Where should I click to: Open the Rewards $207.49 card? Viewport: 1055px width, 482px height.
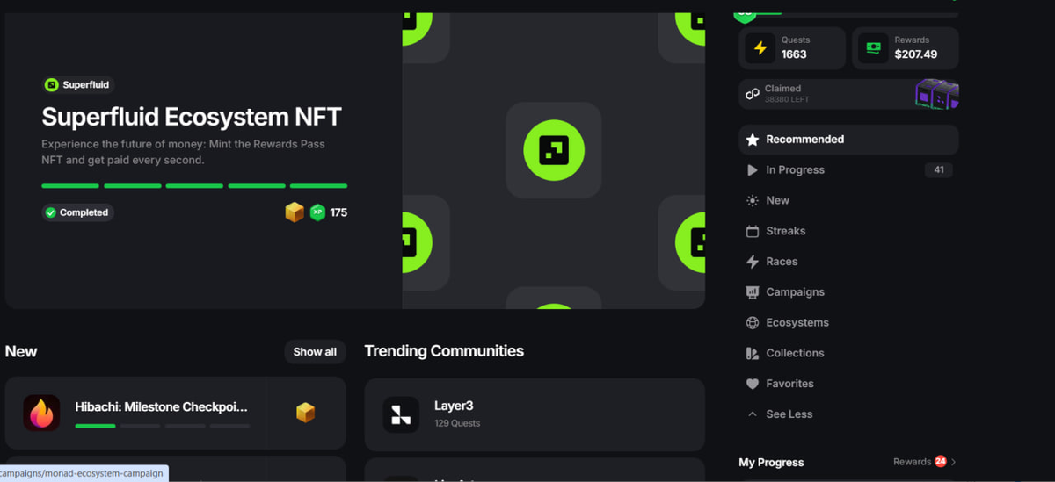point(906,47)
